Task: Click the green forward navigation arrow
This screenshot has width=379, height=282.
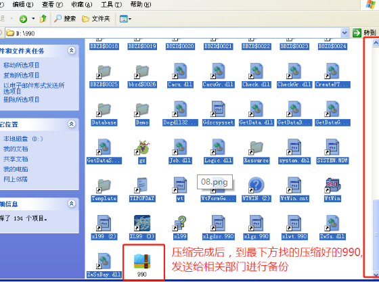Action: click(x=24, y=19)
